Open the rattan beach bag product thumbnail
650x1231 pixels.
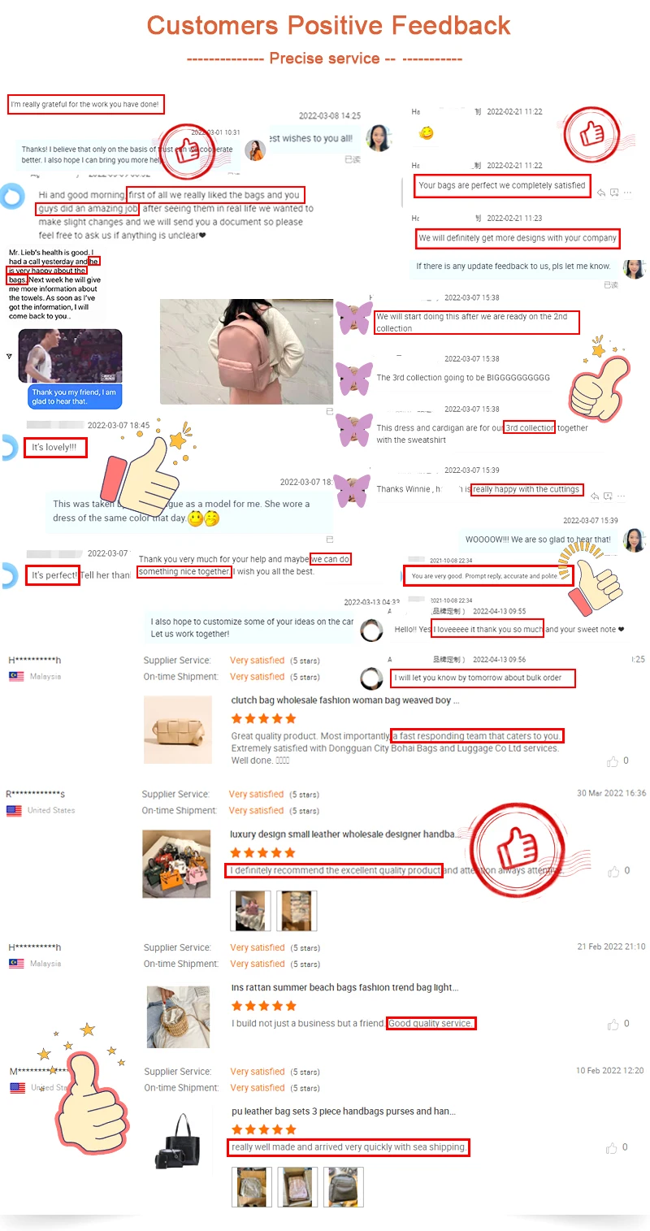point(178,1016)
